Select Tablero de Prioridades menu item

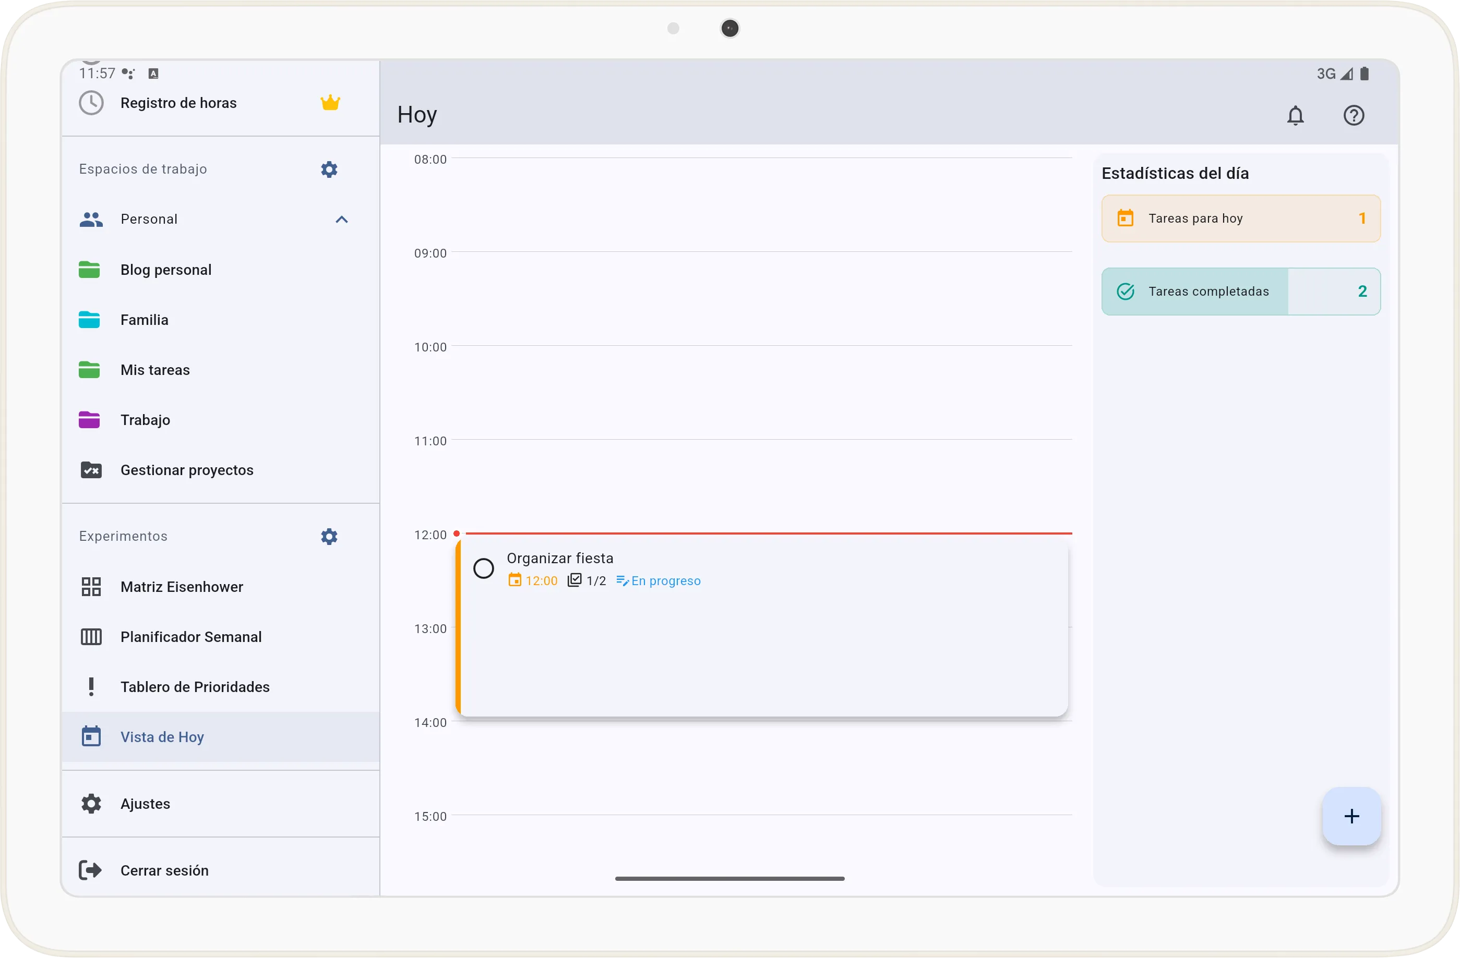tap(195, 686)
